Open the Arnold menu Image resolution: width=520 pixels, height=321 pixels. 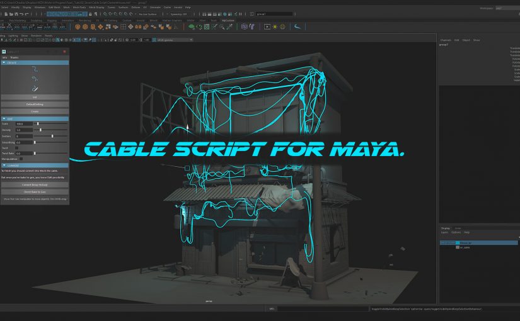click(178, 8)
